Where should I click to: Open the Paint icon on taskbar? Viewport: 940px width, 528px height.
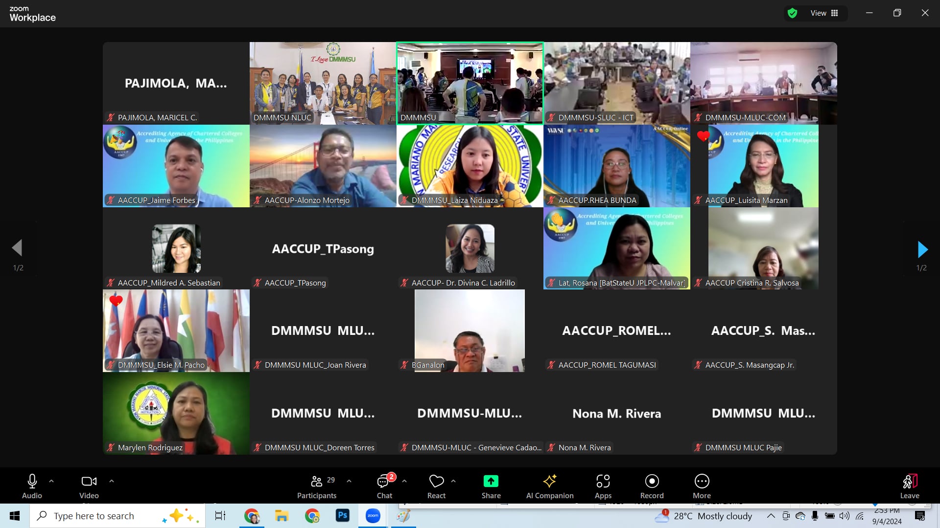tap(403, 516)
